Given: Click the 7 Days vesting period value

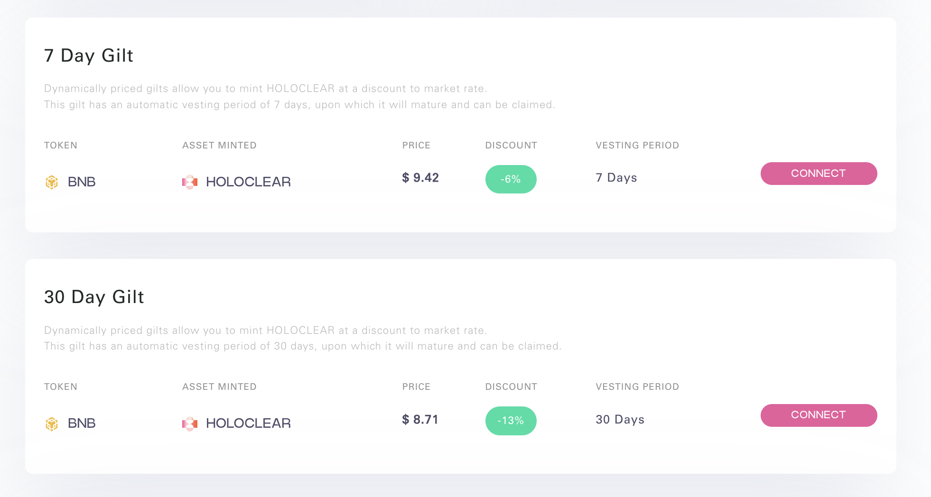Looking at the screenshot, I should (x=616, y=178).
